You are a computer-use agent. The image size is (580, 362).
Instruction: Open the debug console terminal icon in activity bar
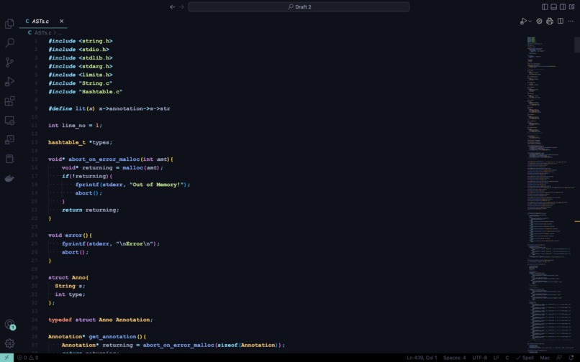(9, 139)
